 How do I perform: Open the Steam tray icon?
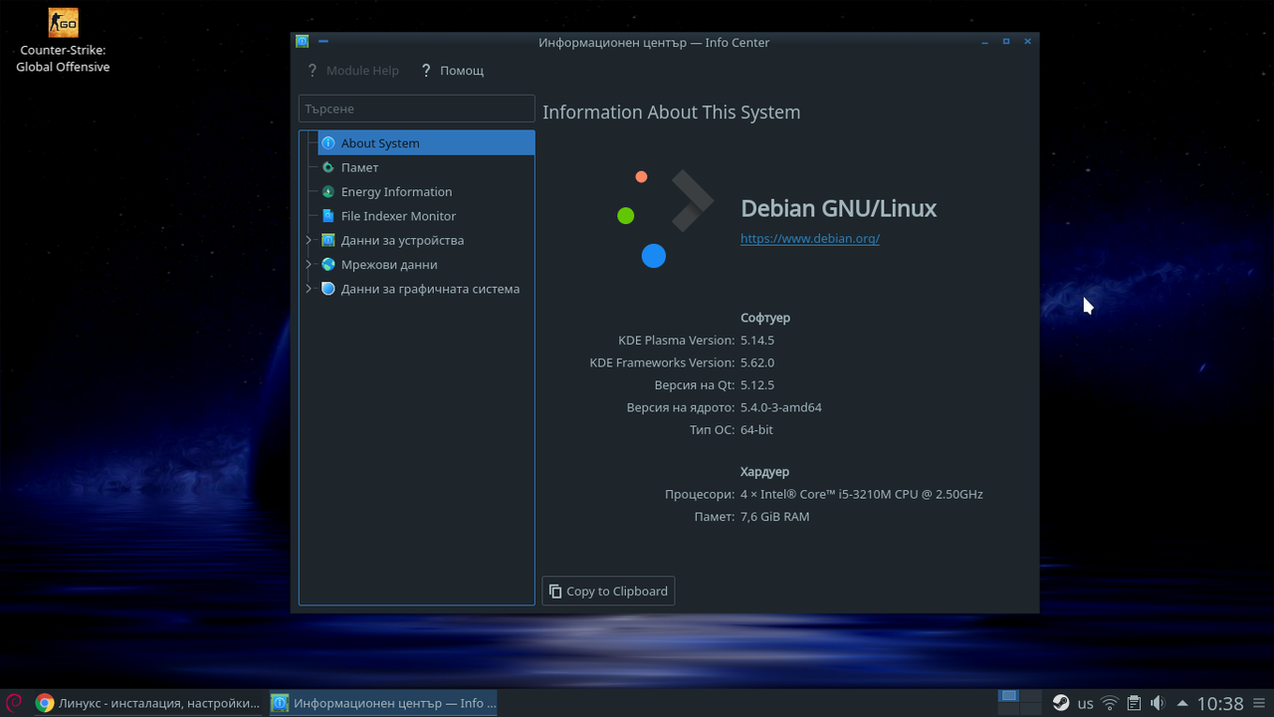tap(1061, 703)
